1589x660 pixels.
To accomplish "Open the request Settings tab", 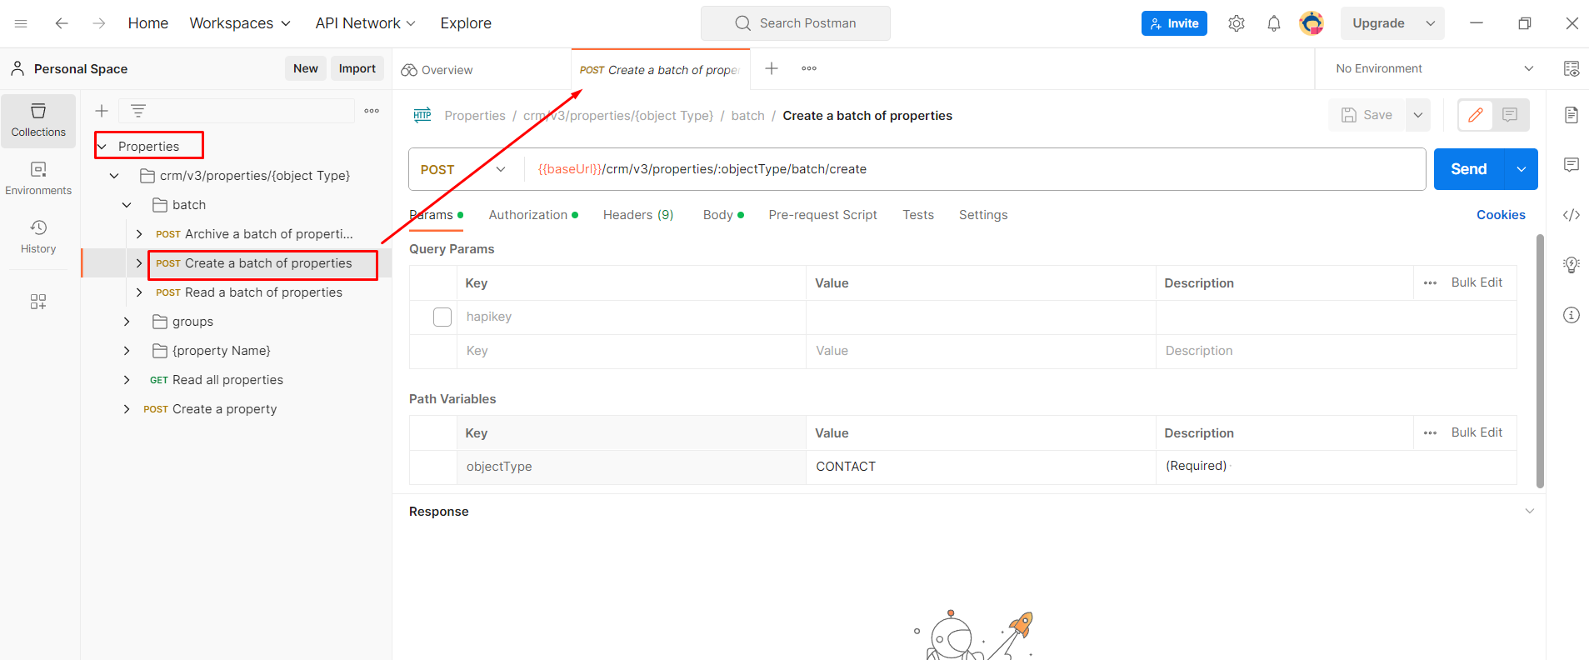I will [x=983, y=215].
